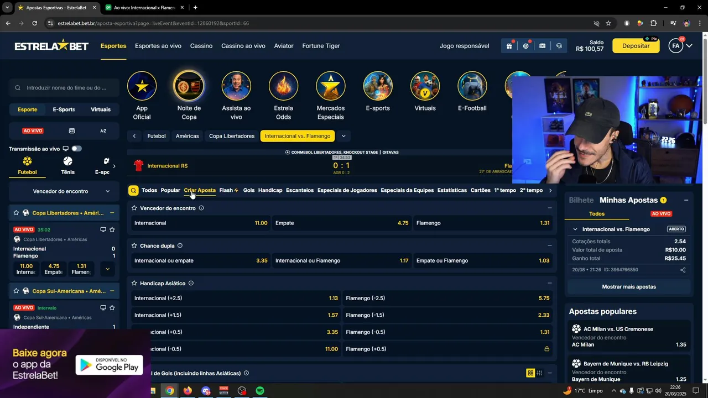Open Firefox from the Windows taskbar
Viewport: 708px width, 398px height.
(188, 391)
